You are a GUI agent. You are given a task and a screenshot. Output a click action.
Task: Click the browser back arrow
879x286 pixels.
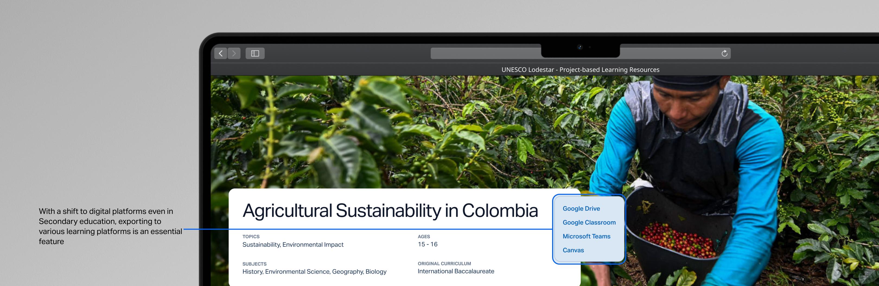[x=221, y=53]
